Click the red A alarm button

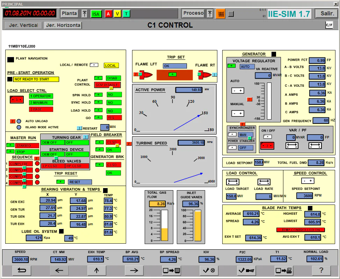[108, 14]
